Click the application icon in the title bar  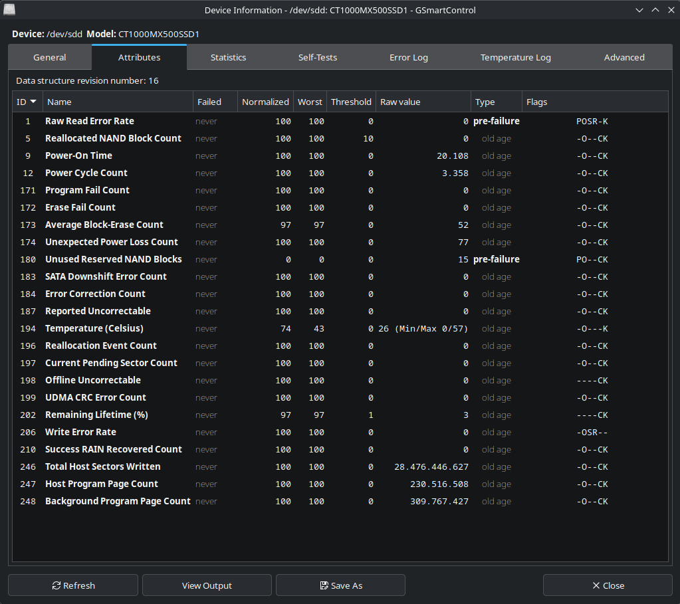pyautogui.click(x=9, y=9)
